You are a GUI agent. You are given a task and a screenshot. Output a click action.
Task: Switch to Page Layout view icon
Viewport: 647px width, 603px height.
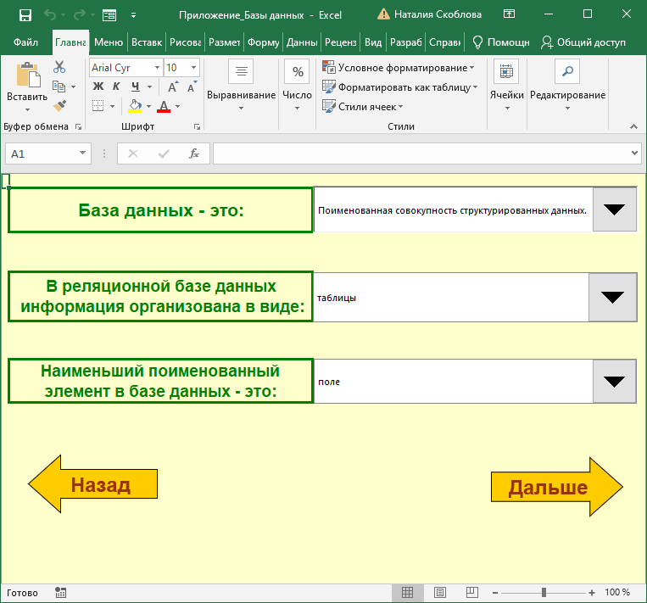click(x=439, y=592)
